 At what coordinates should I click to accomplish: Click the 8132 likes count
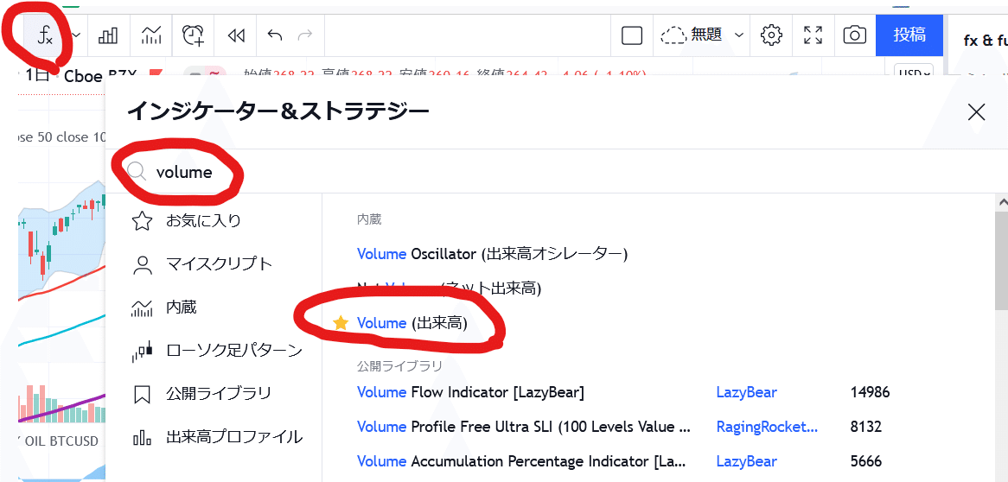click(864, 427)
